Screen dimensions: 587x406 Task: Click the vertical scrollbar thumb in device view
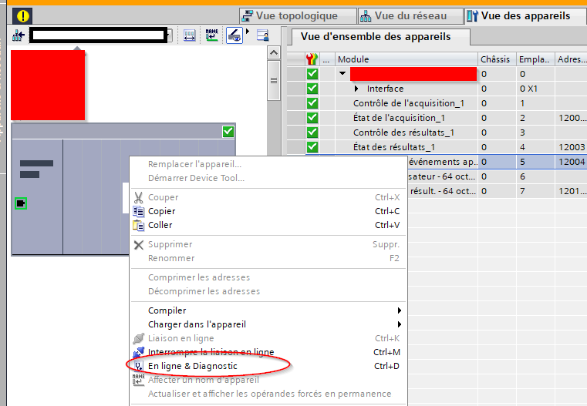pos(274,80)
